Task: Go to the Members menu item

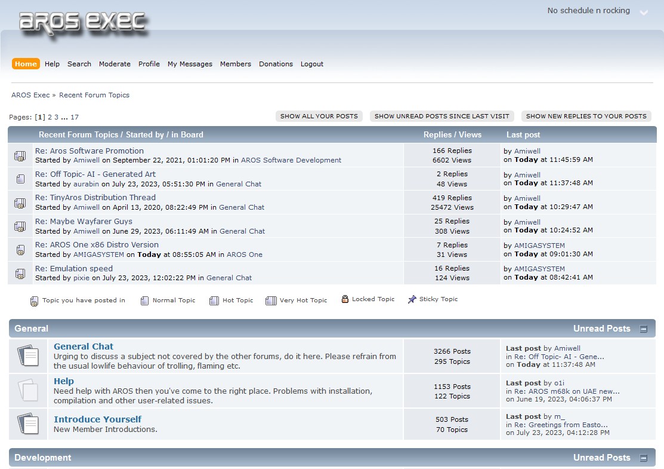Action: coord(235,64)
